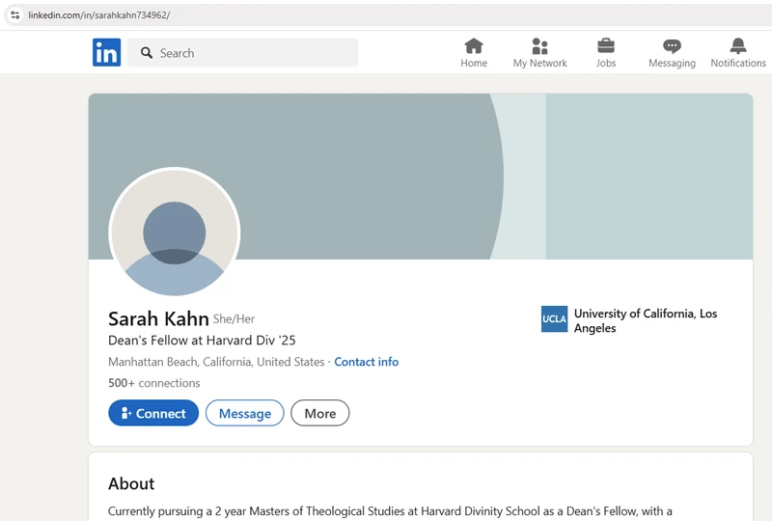Click the profile name Sarah Kahn
The height and width of the screenshot is (521, 772).
[x=158, y=319]
